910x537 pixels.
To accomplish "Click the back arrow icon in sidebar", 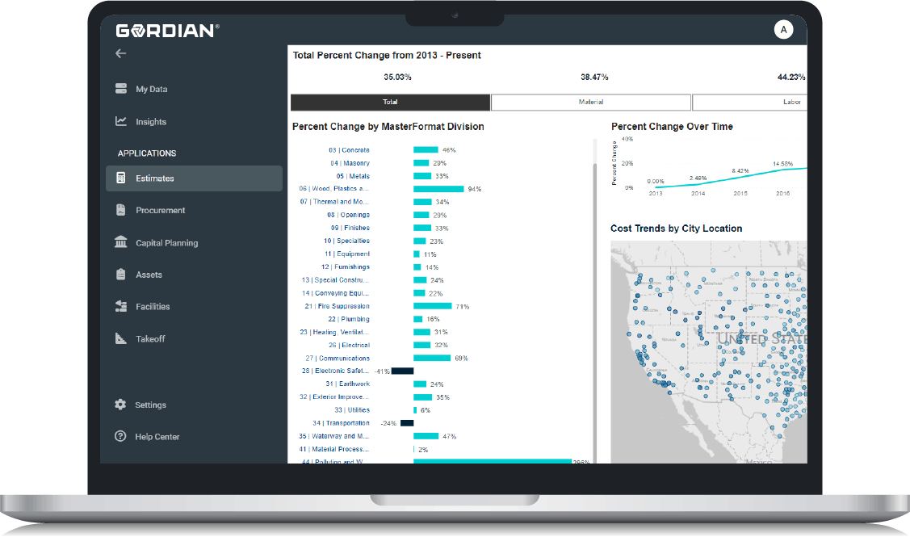I will point(121,54).
